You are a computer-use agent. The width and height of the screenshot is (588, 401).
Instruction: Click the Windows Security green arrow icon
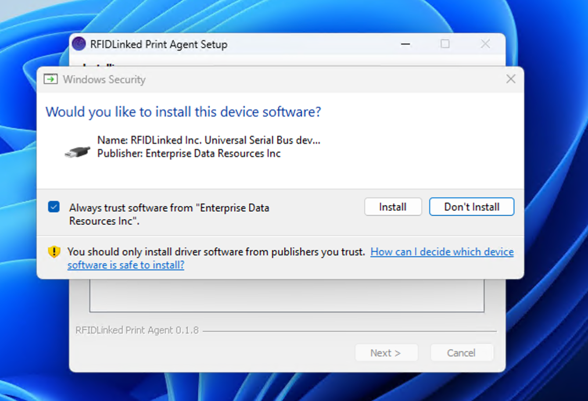[50, 79]
